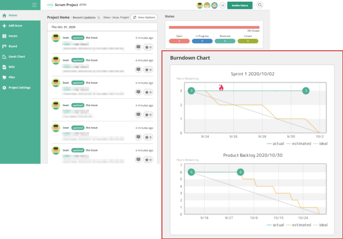Open the Gantt Chart page
Viewport: 343px width, 239px height.
pos(17,57)
